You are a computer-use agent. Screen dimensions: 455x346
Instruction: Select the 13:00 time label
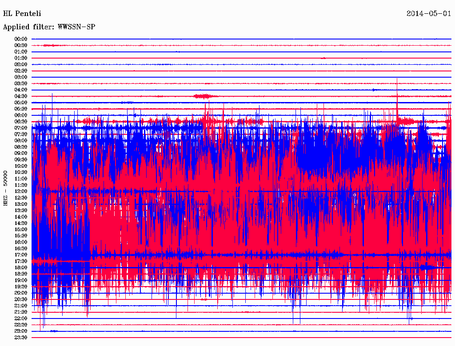(x=21, y=204)
